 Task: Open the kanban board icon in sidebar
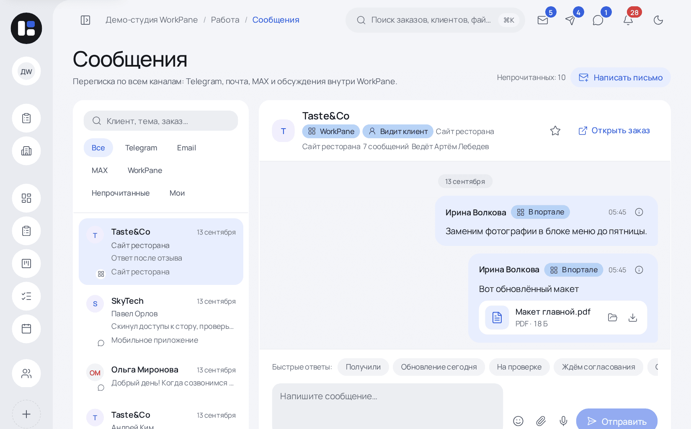point(26,264)
